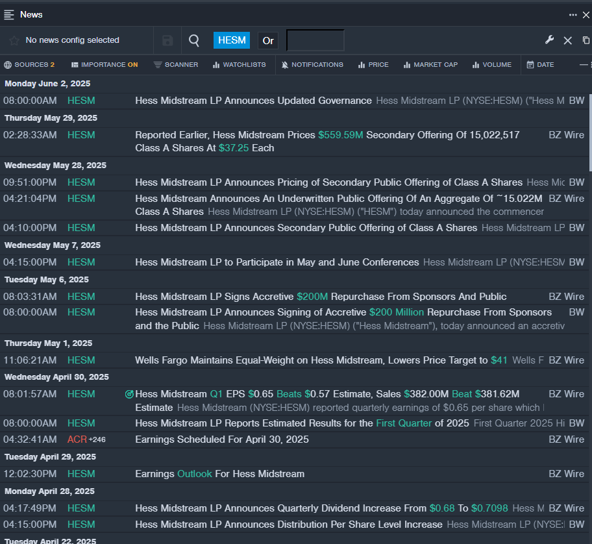
Task: Close the News panel
Action: (586, 15)
